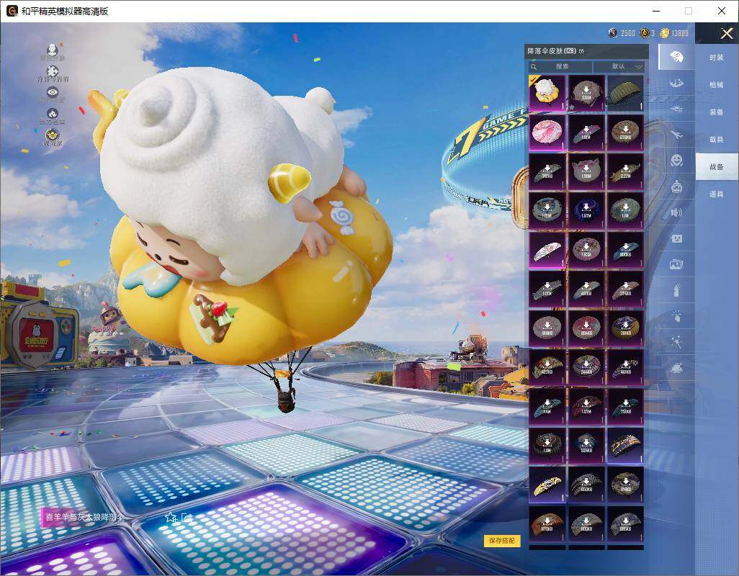Download the 374KB parachute skin
This screenshot has height=576, width=739.
click(625, 289)
